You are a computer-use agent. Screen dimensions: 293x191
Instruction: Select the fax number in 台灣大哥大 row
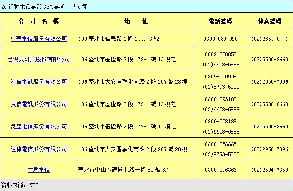pos(269,60)
